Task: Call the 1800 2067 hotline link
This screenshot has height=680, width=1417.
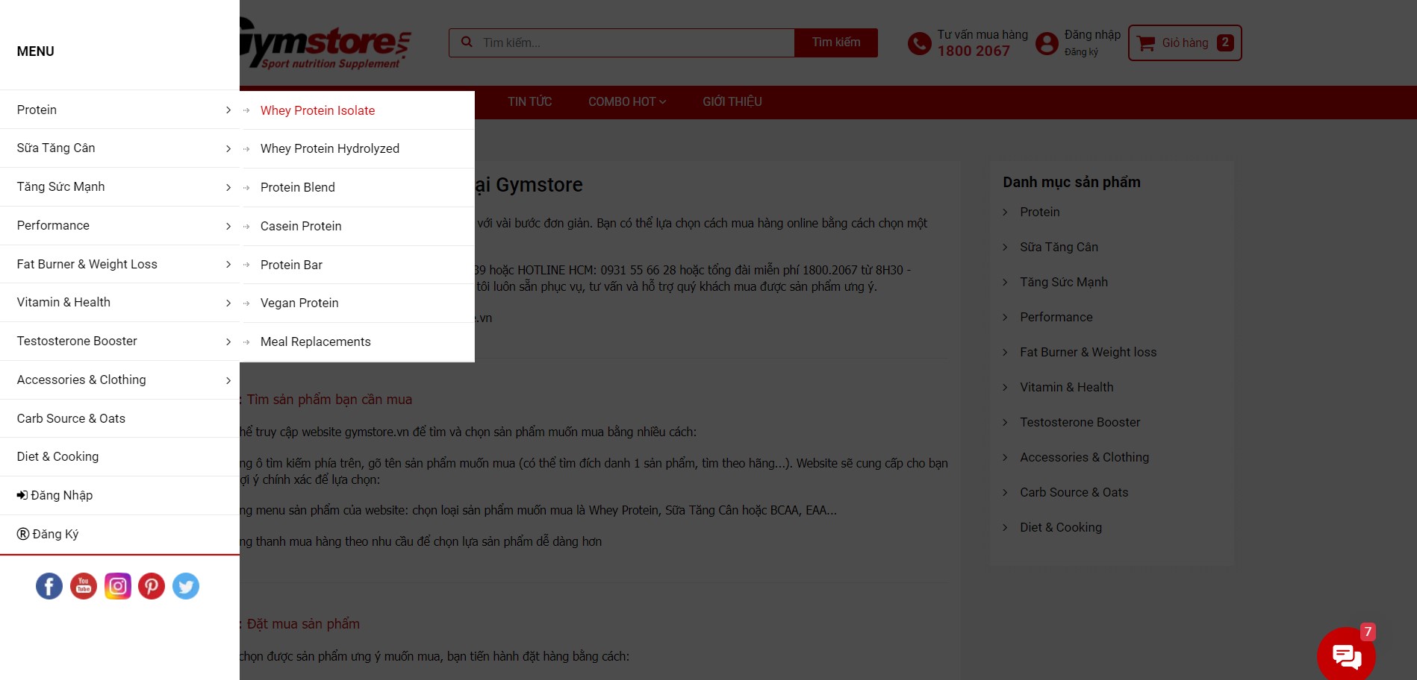Action: (974, 51)
